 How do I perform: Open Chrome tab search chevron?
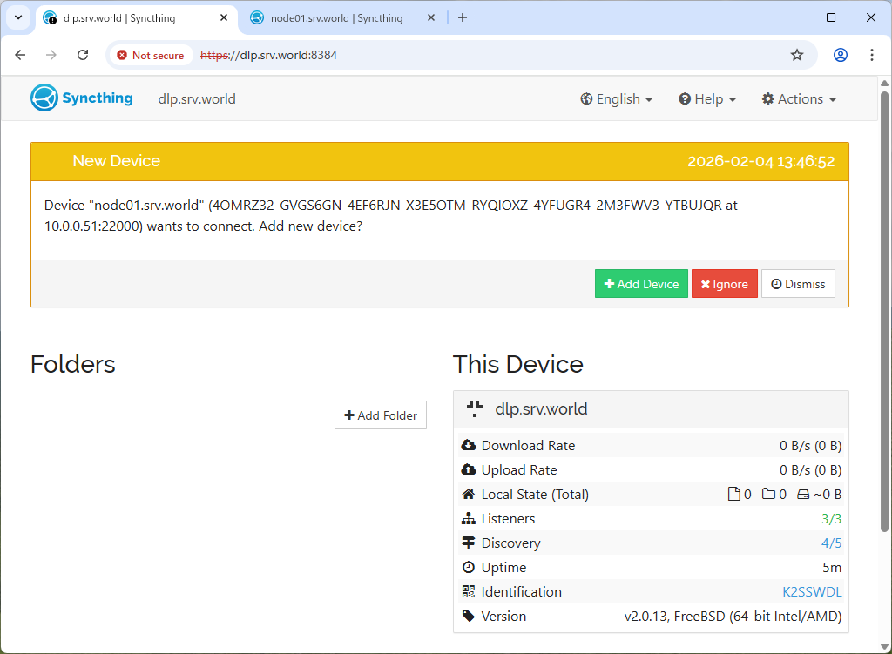point(17,17)
